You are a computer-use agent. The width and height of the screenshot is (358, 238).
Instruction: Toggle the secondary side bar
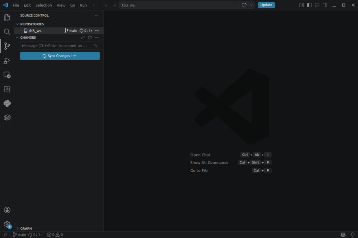click(325, 5)
